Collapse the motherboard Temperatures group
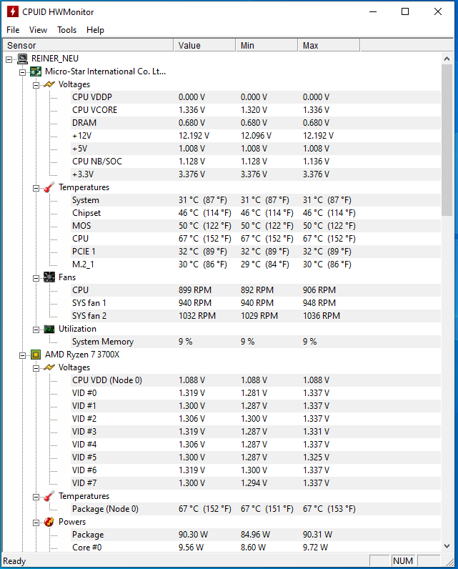The image size is (458, 569). click(x=36, y=188)
